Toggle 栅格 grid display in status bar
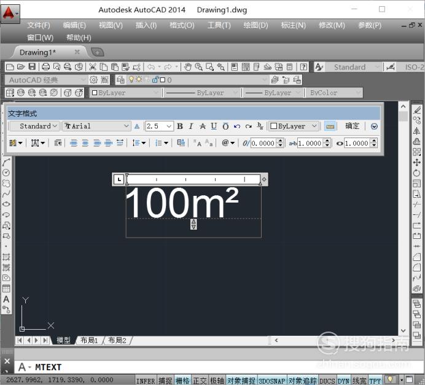Screen dimensions: 425x385 point(182,381)
